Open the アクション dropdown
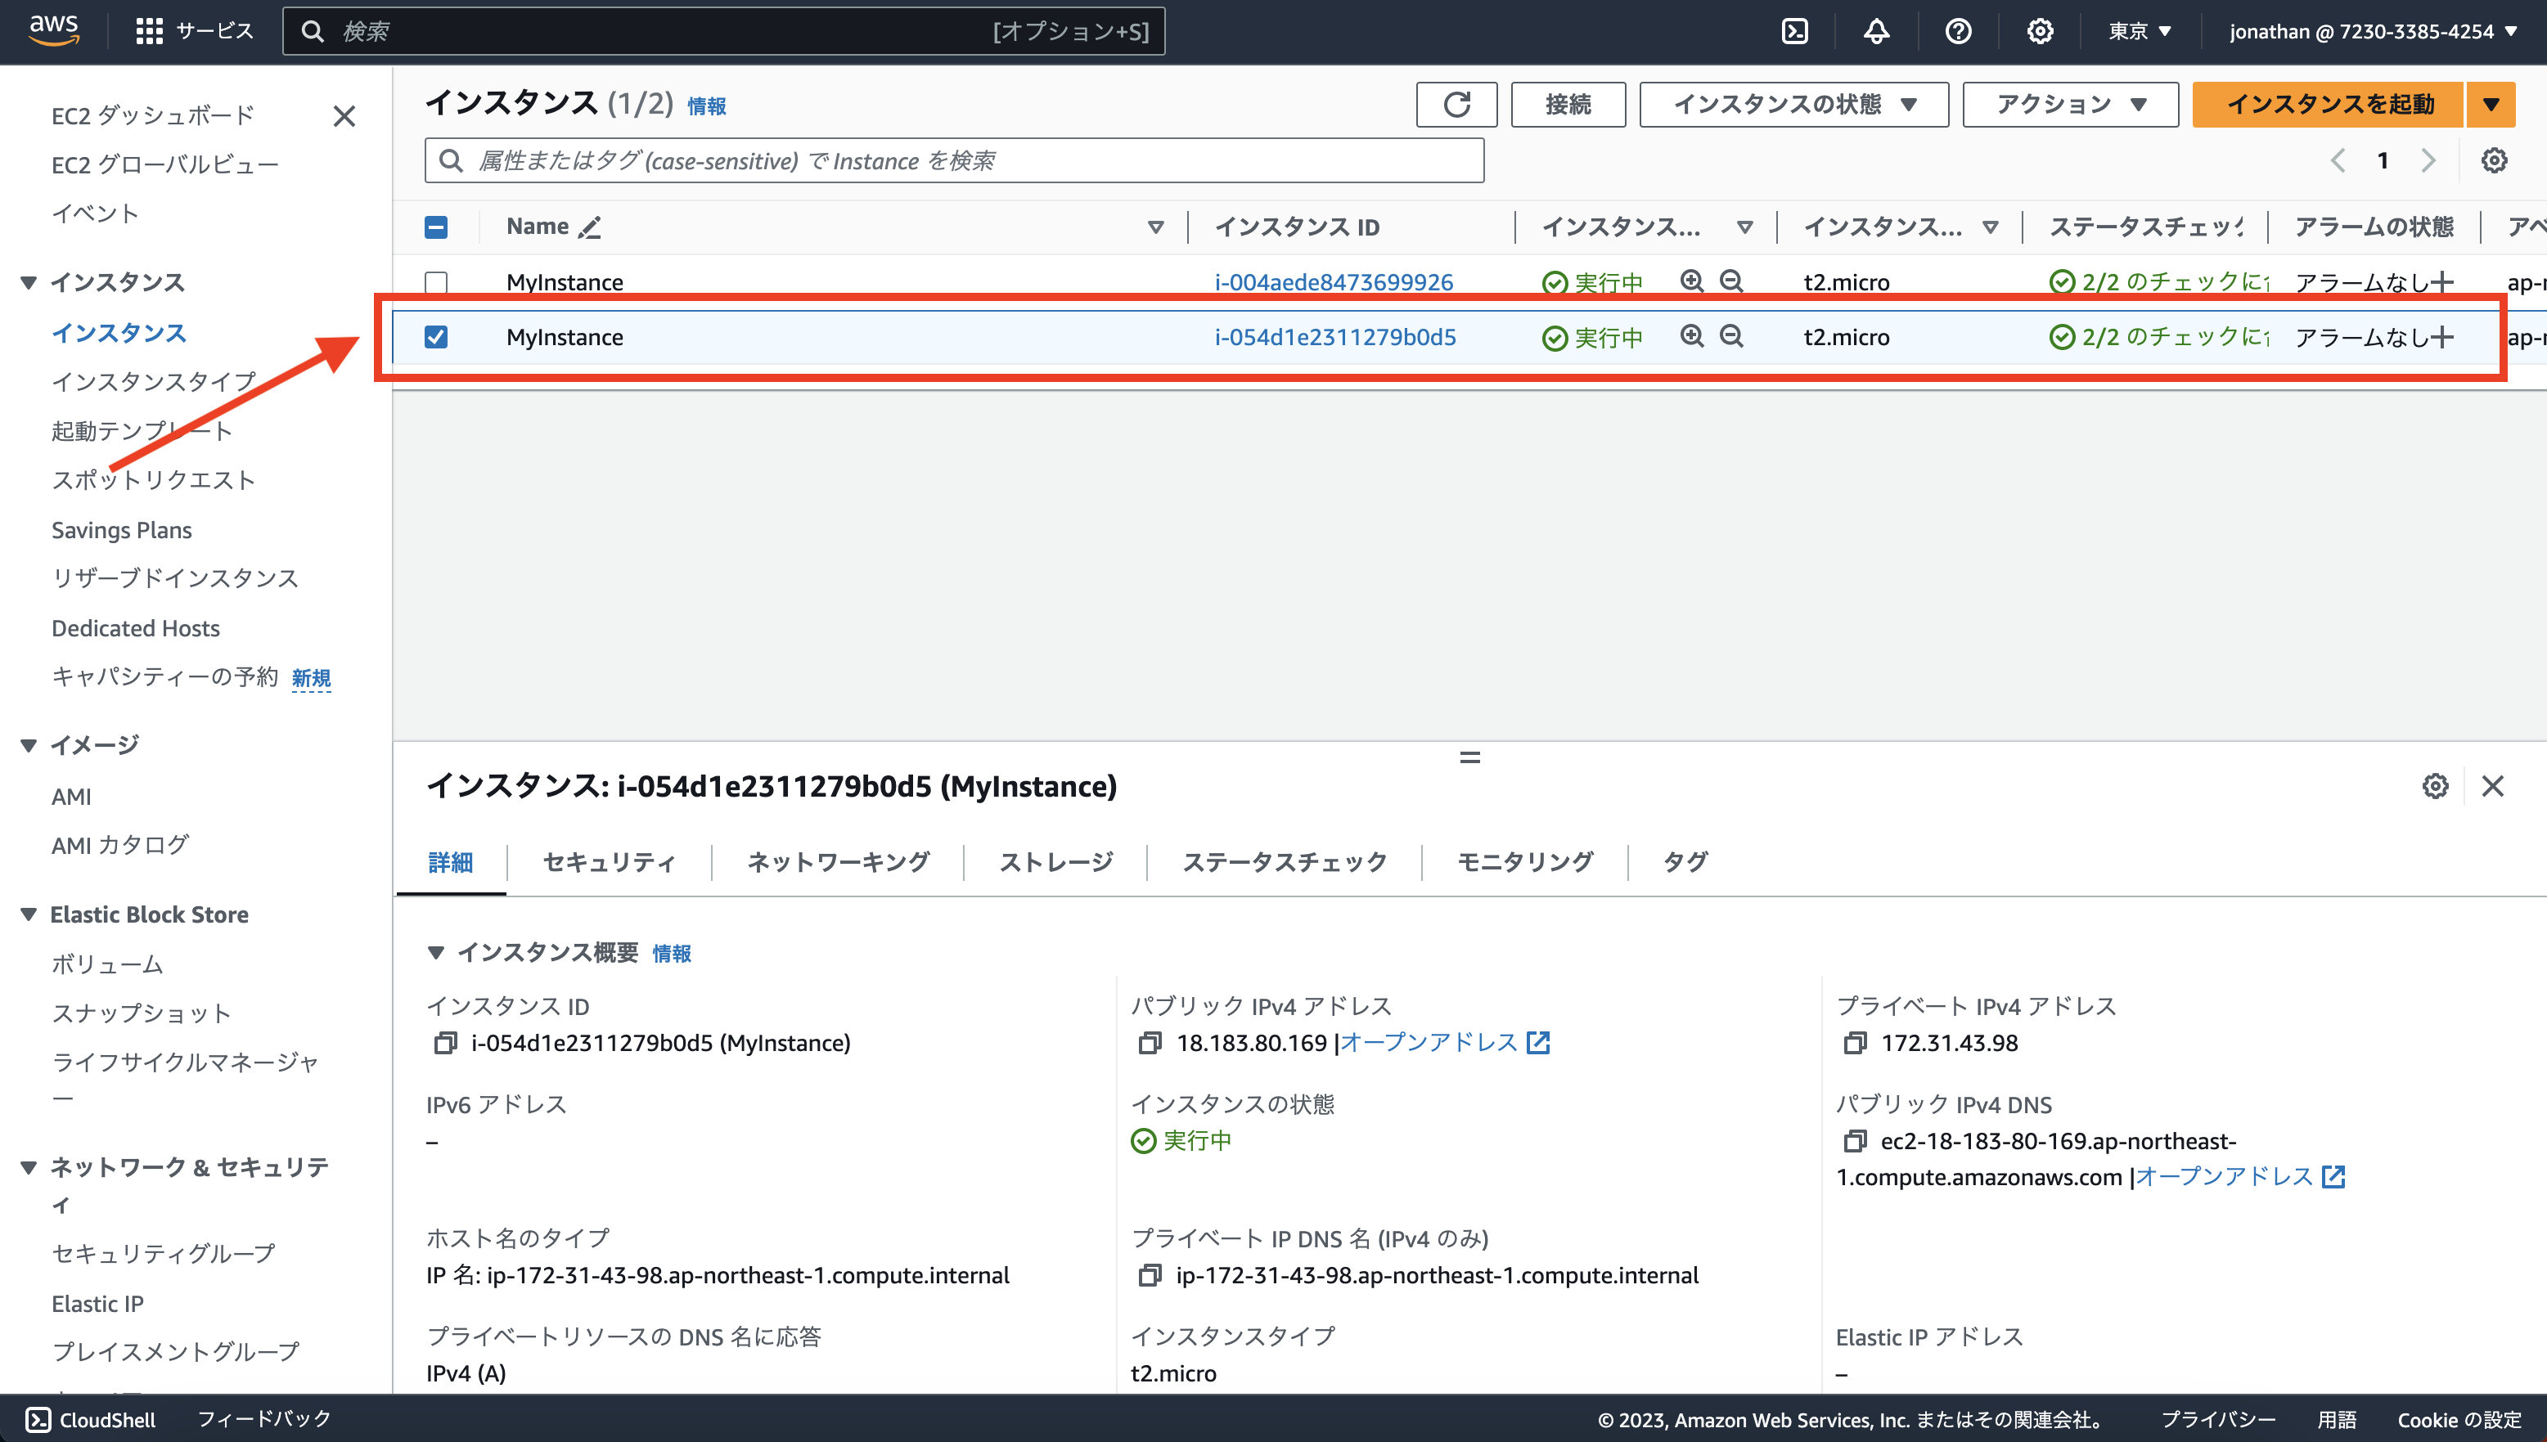The image size is (2547, 1442). pyautogui.click(x=2068, y=104)
